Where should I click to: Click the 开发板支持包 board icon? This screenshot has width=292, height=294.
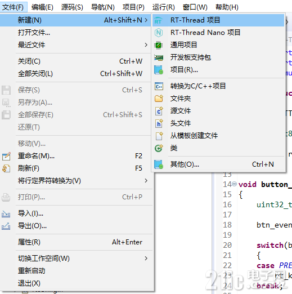[x=159, y=57]
